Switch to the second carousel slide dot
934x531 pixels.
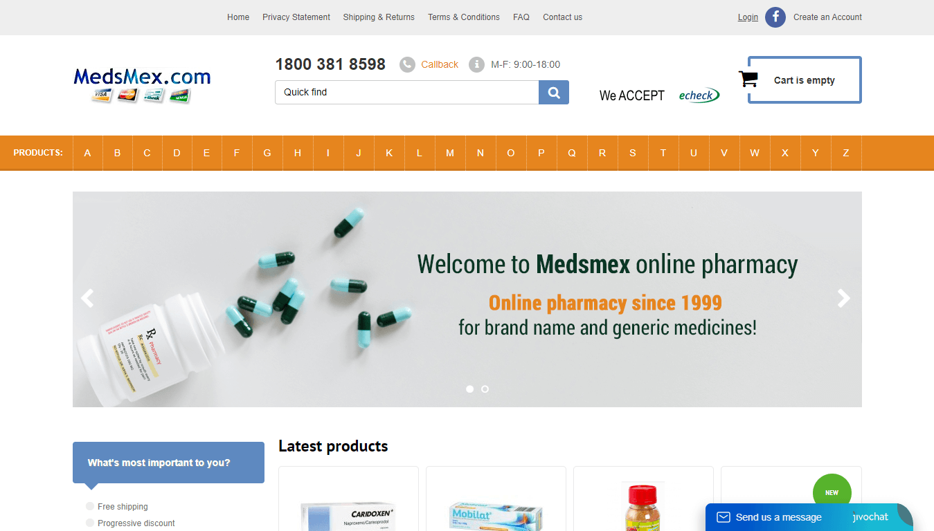pos(485,389)
